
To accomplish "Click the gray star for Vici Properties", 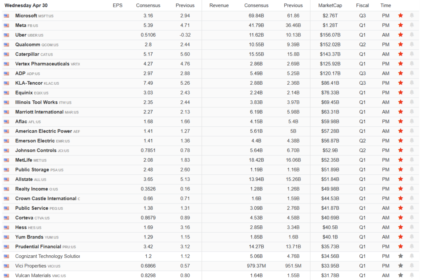I will tap(400, 266).
